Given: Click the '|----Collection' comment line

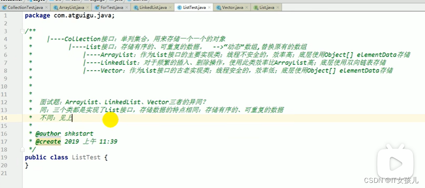Looking at the screenshot, I should pos(137,39).
